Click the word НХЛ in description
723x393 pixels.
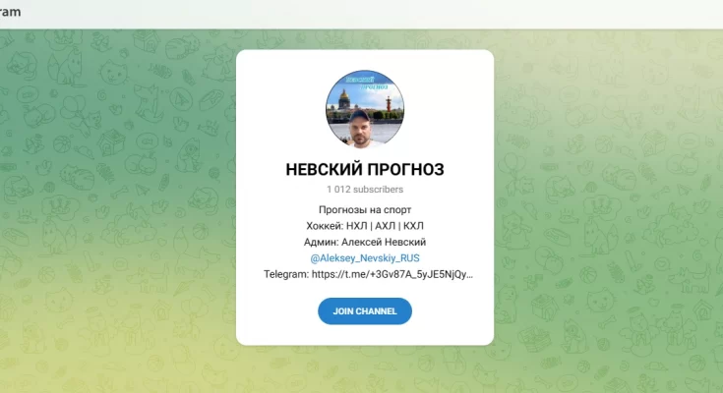[x=357, y=226]
